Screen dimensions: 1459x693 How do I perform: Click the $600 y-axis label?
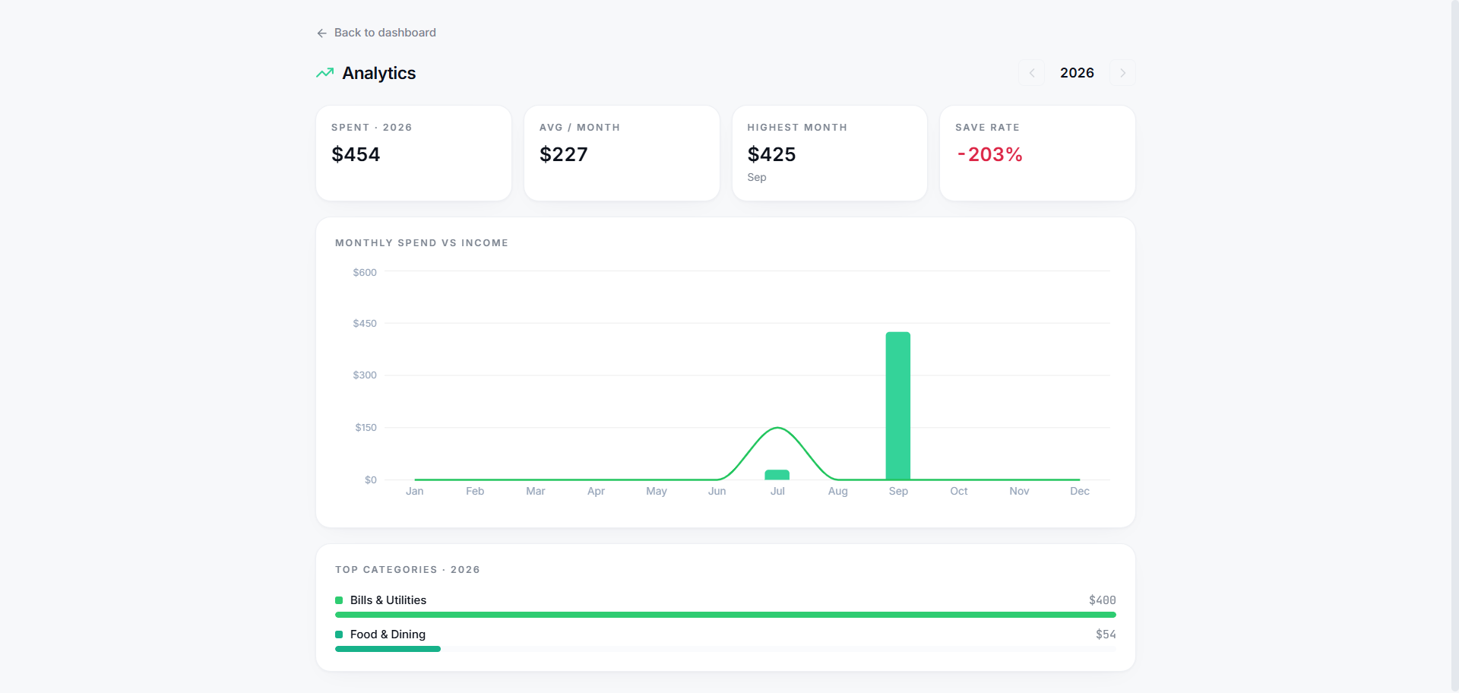[365, 272]
